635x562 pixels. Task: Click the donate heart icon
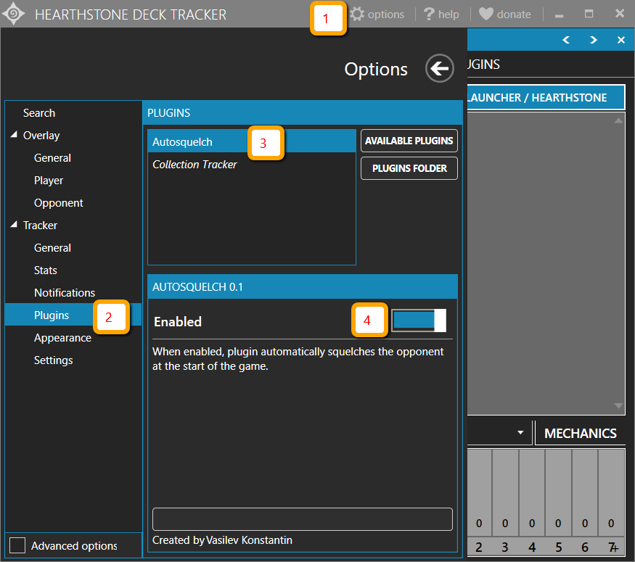(486, 15)
